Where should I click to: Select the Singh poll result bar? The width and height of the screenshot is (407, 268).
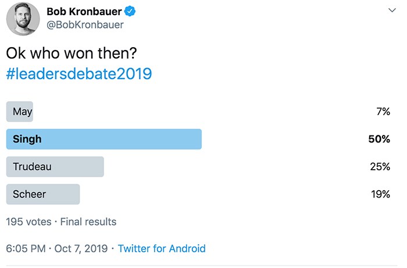click(x=104, y=139)
